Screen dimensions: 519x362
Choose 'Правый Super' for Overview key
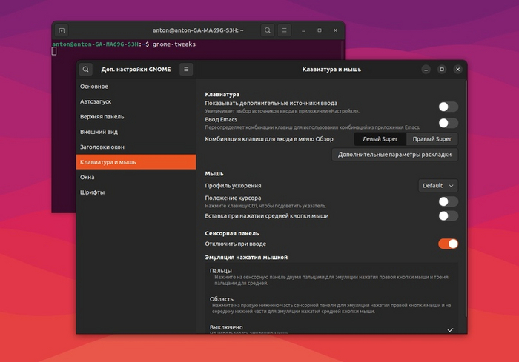(432, 138)
